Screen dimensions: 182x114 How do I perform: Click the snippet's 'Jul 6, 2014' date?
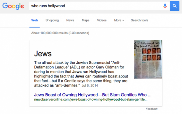click(90, 85)
